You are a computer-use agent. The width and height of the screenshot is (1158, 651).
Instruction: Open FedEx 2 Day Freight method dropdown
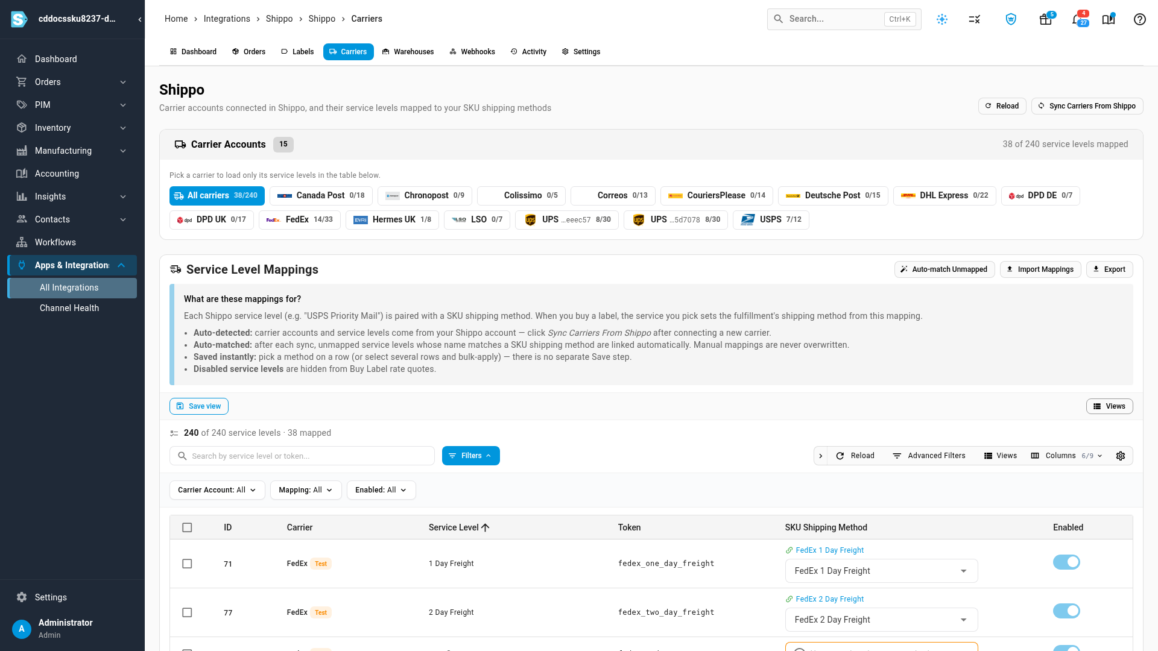[881, 620]
